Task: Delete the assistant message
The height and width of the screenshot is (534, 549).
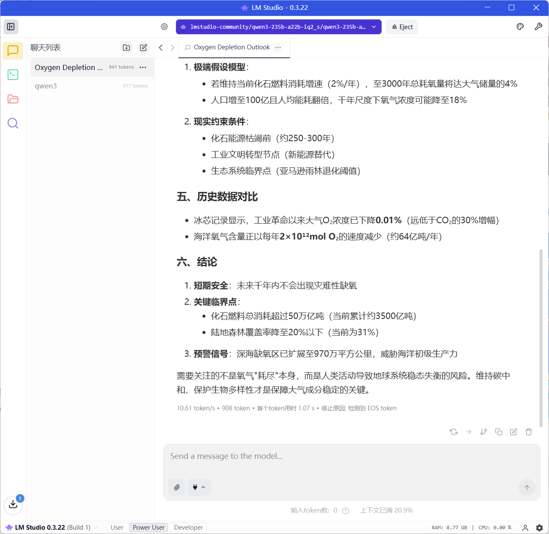Action: [528, 432]
